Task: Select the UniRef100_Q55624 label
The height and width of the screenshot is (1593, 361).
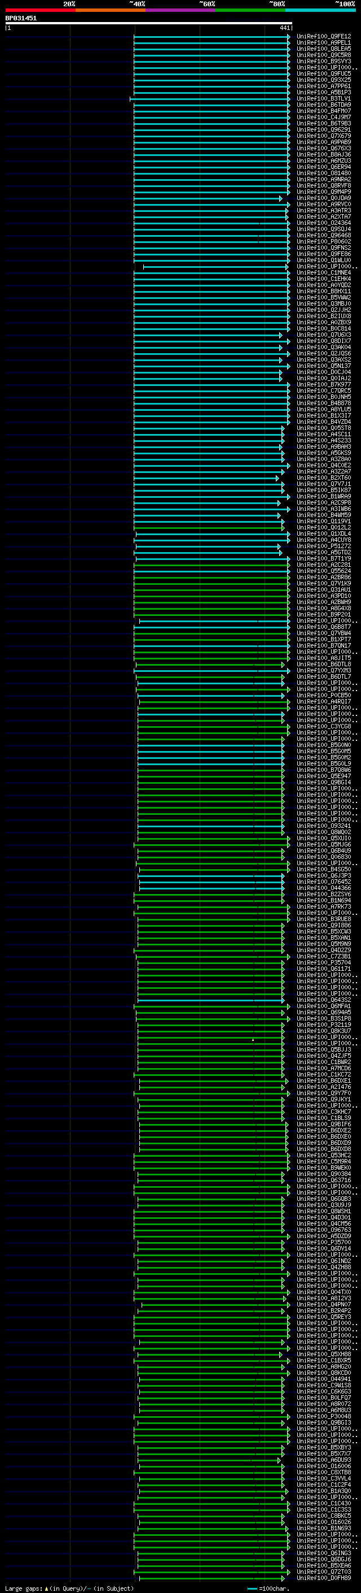Action: point(324,571)
